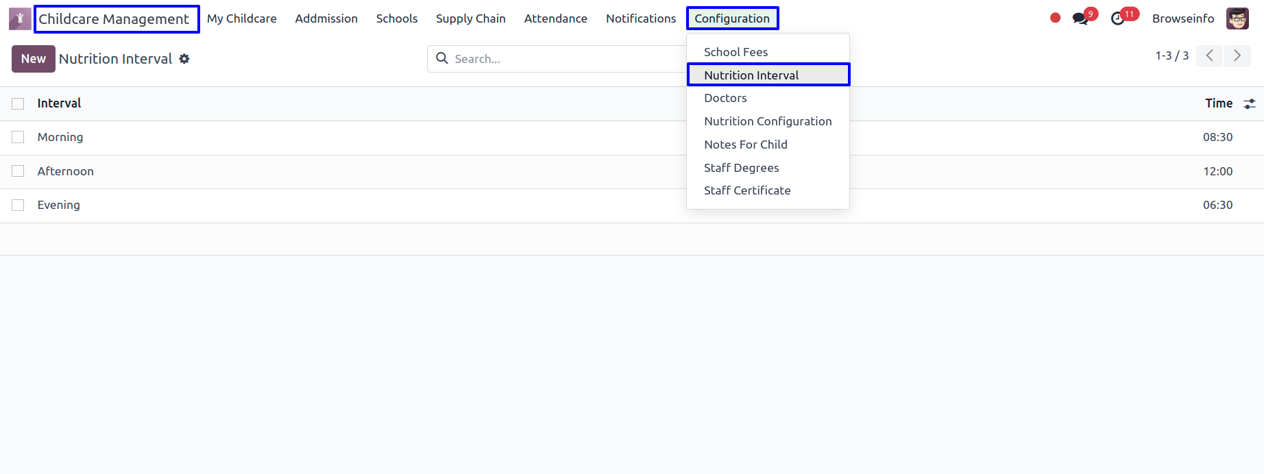Open the Notifications menu

(641, 18)
